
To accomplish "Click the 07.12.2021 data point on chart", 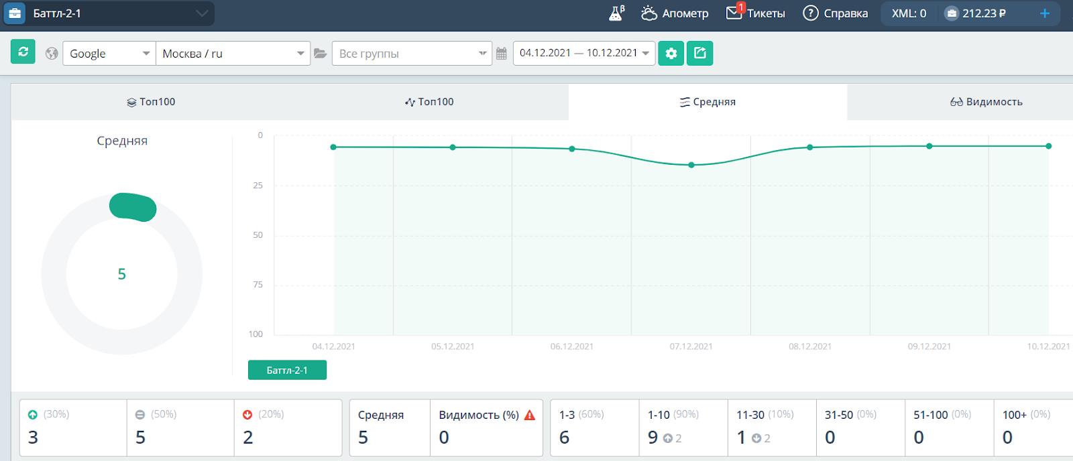I will point(691,165).
